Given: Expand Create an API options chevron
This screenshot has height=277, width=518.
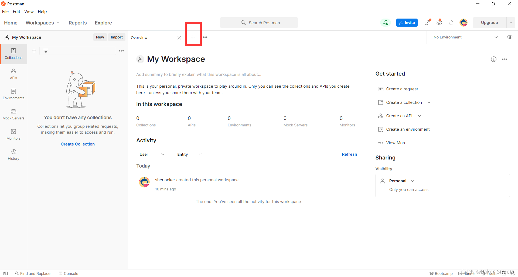Looking at the screenshot, I should 420,116.
